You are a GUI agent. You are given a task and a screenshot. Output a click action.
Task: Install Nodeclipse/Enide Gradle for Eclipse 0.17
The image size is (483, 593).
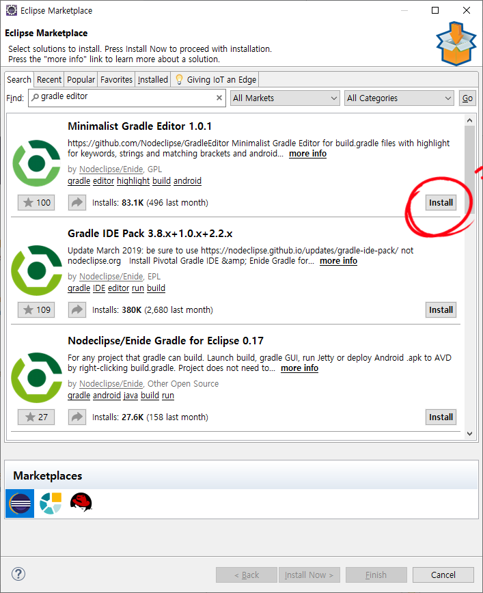tap(441, 417)
